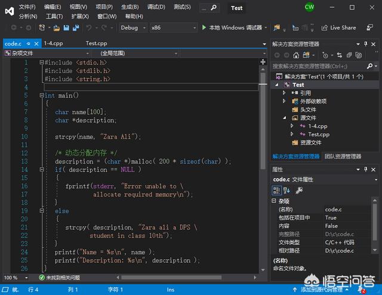Click the quick launch search magnifier
The height and width of the screenshot is (295, 382).
[x=214, y=8]
